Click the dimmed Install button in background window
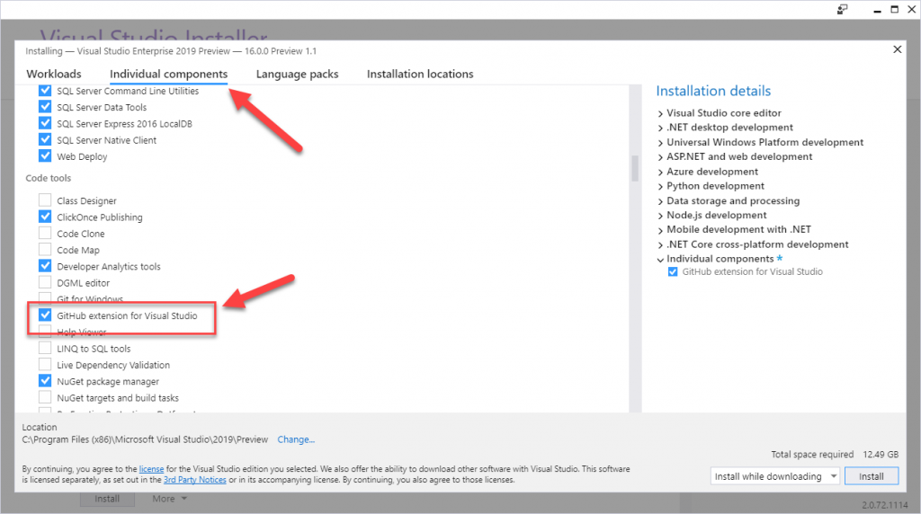This screenshot has width=921, height=514. [108, 499]
